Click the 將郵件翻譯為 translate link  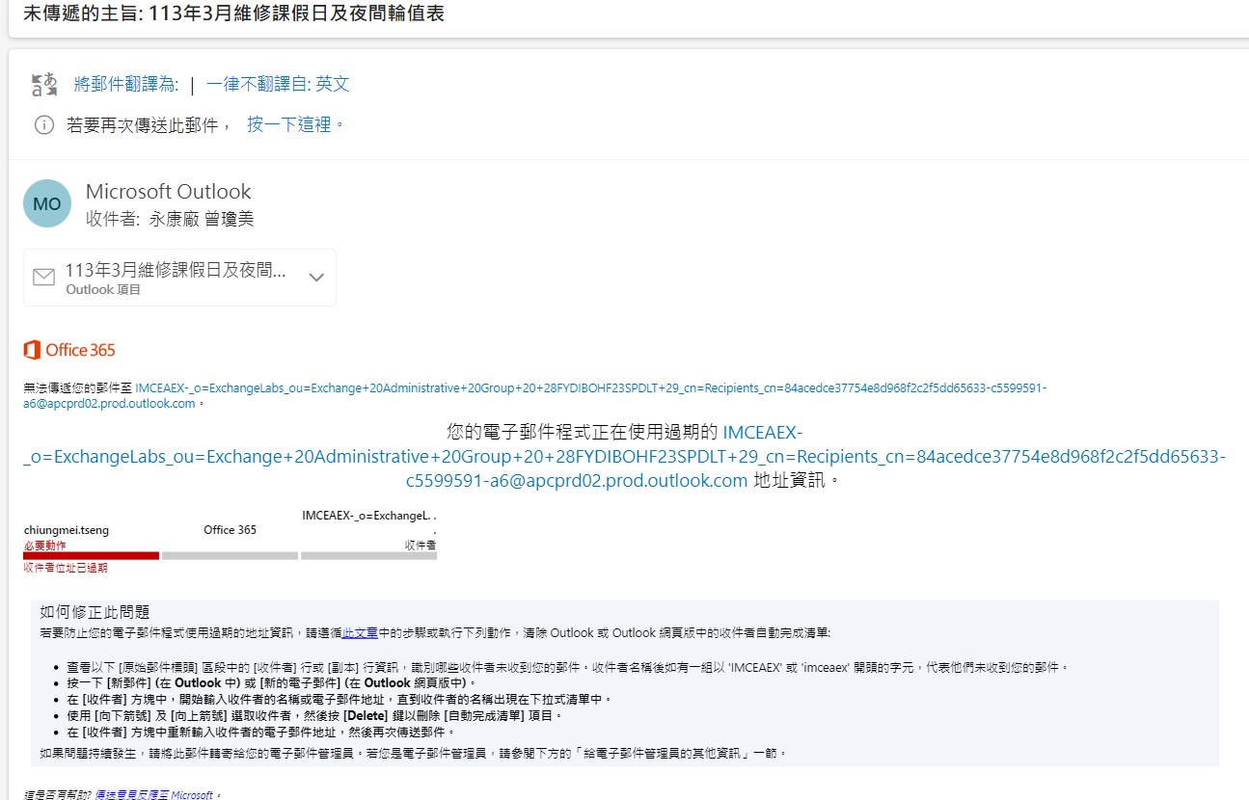[x=126, y=85]
